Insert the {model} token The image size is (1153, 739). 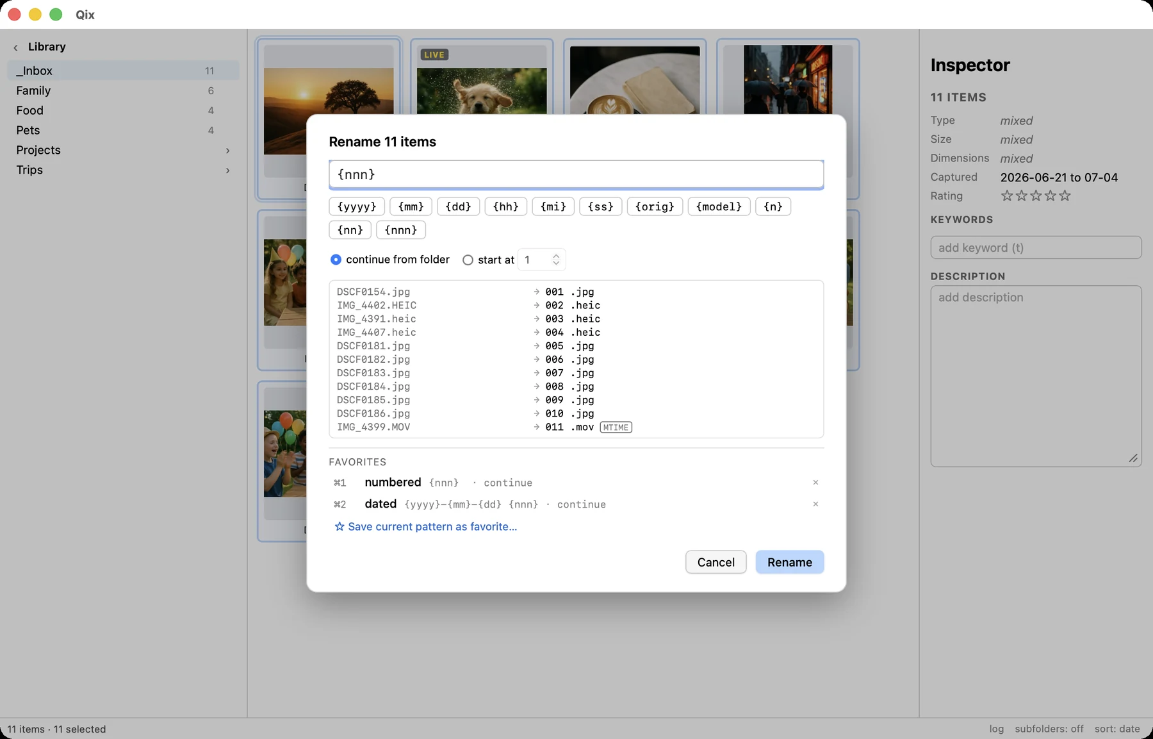719,206
